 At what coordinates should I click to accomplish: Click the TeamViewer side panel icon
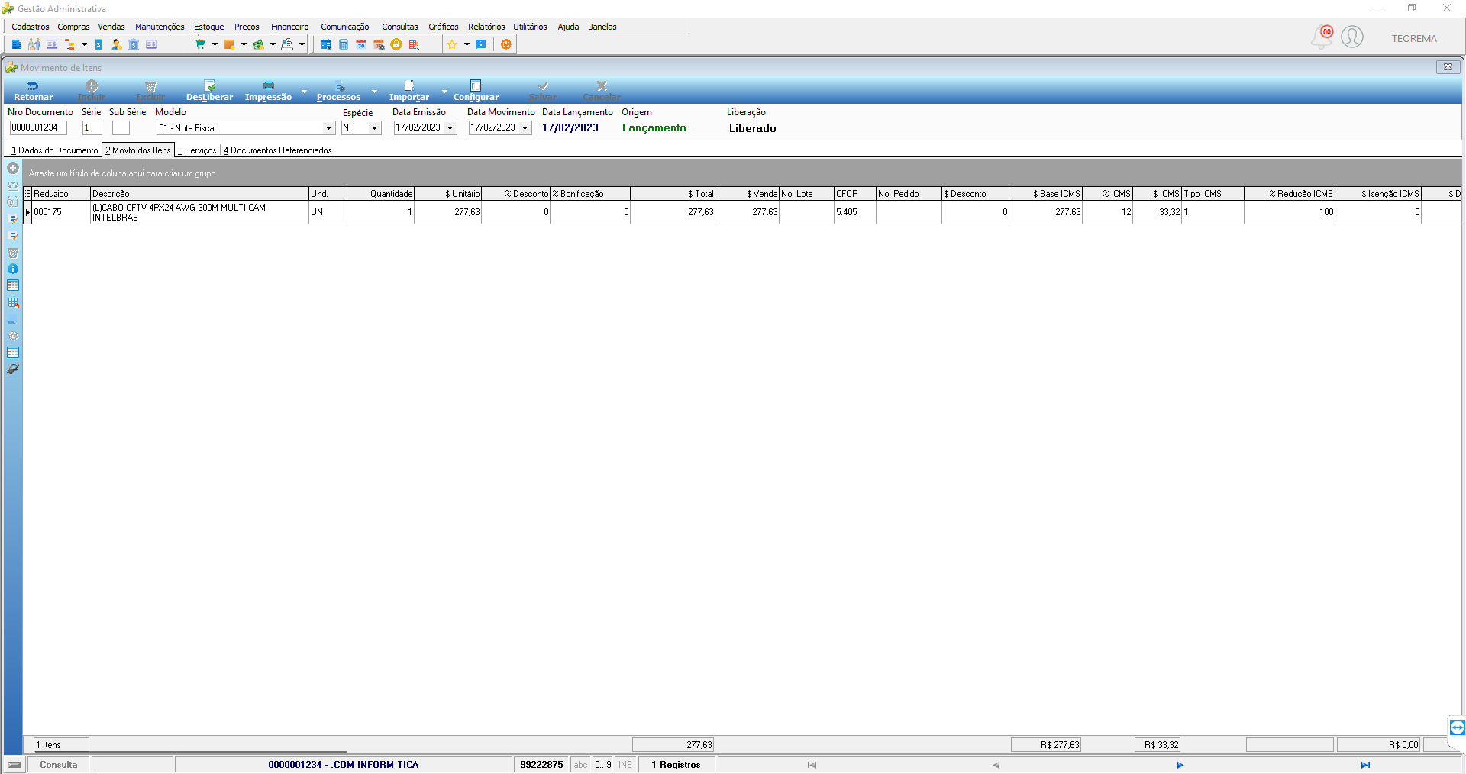point(1457,727)
